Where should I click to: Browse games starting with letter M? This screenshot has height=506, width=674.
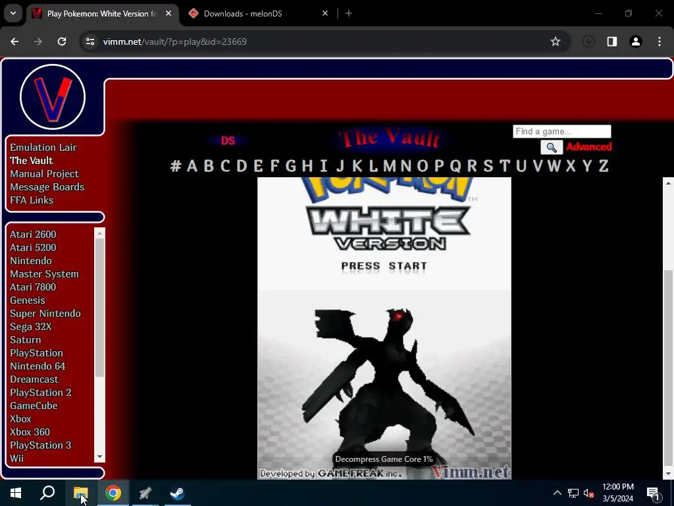coord(390,165)
